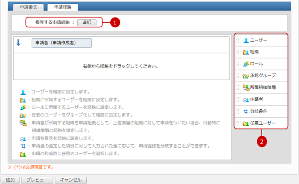Select the 任意ユーザー icon in palette
Screen dimensions: 299x184
point(246,123)
